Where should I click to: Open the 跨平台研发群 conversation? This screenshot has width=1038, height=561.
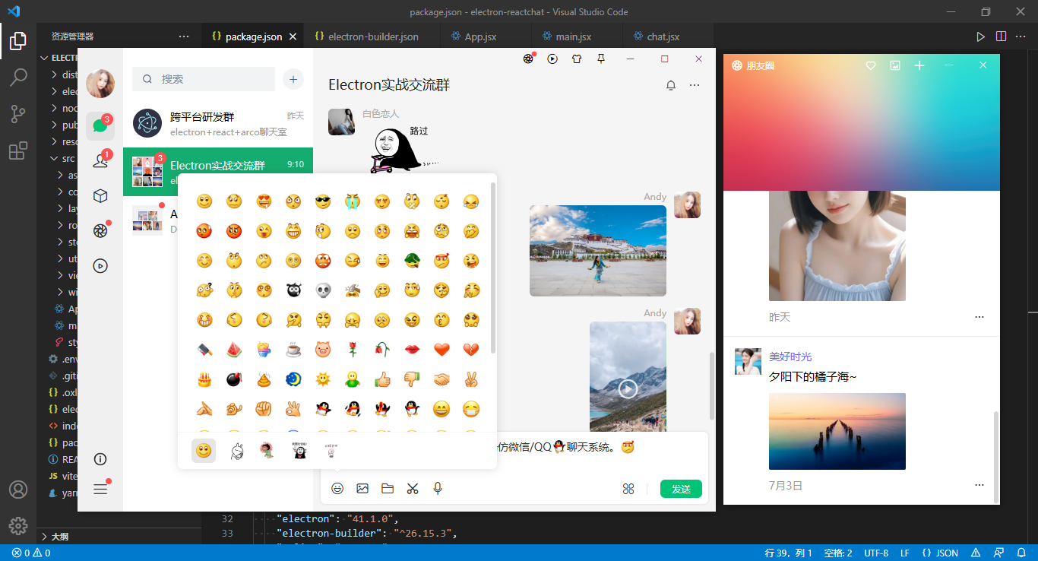pos(218,123)
